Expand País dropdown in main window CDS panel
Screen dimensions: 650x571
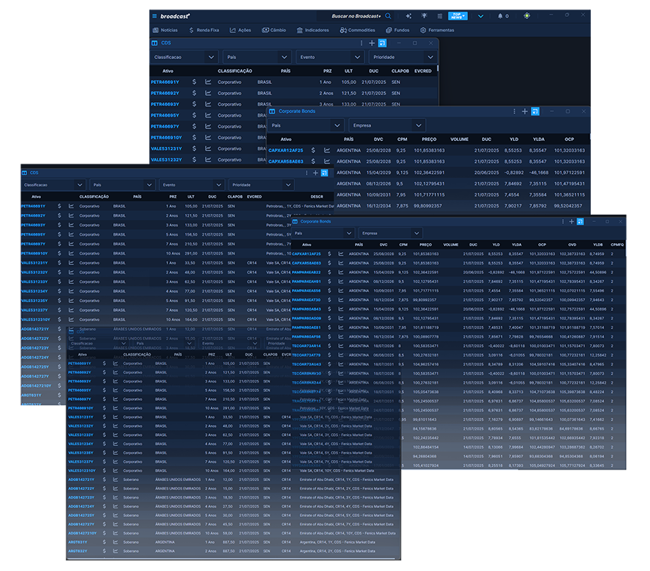pyautogui.click(x=284, y=57)
